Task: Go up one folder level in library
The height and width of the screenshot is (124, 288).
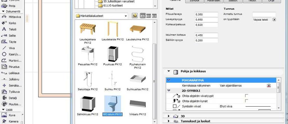Action: 135,16
